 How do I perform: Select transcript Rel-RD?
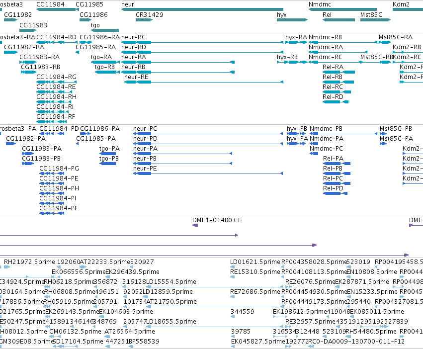[336, 102]
